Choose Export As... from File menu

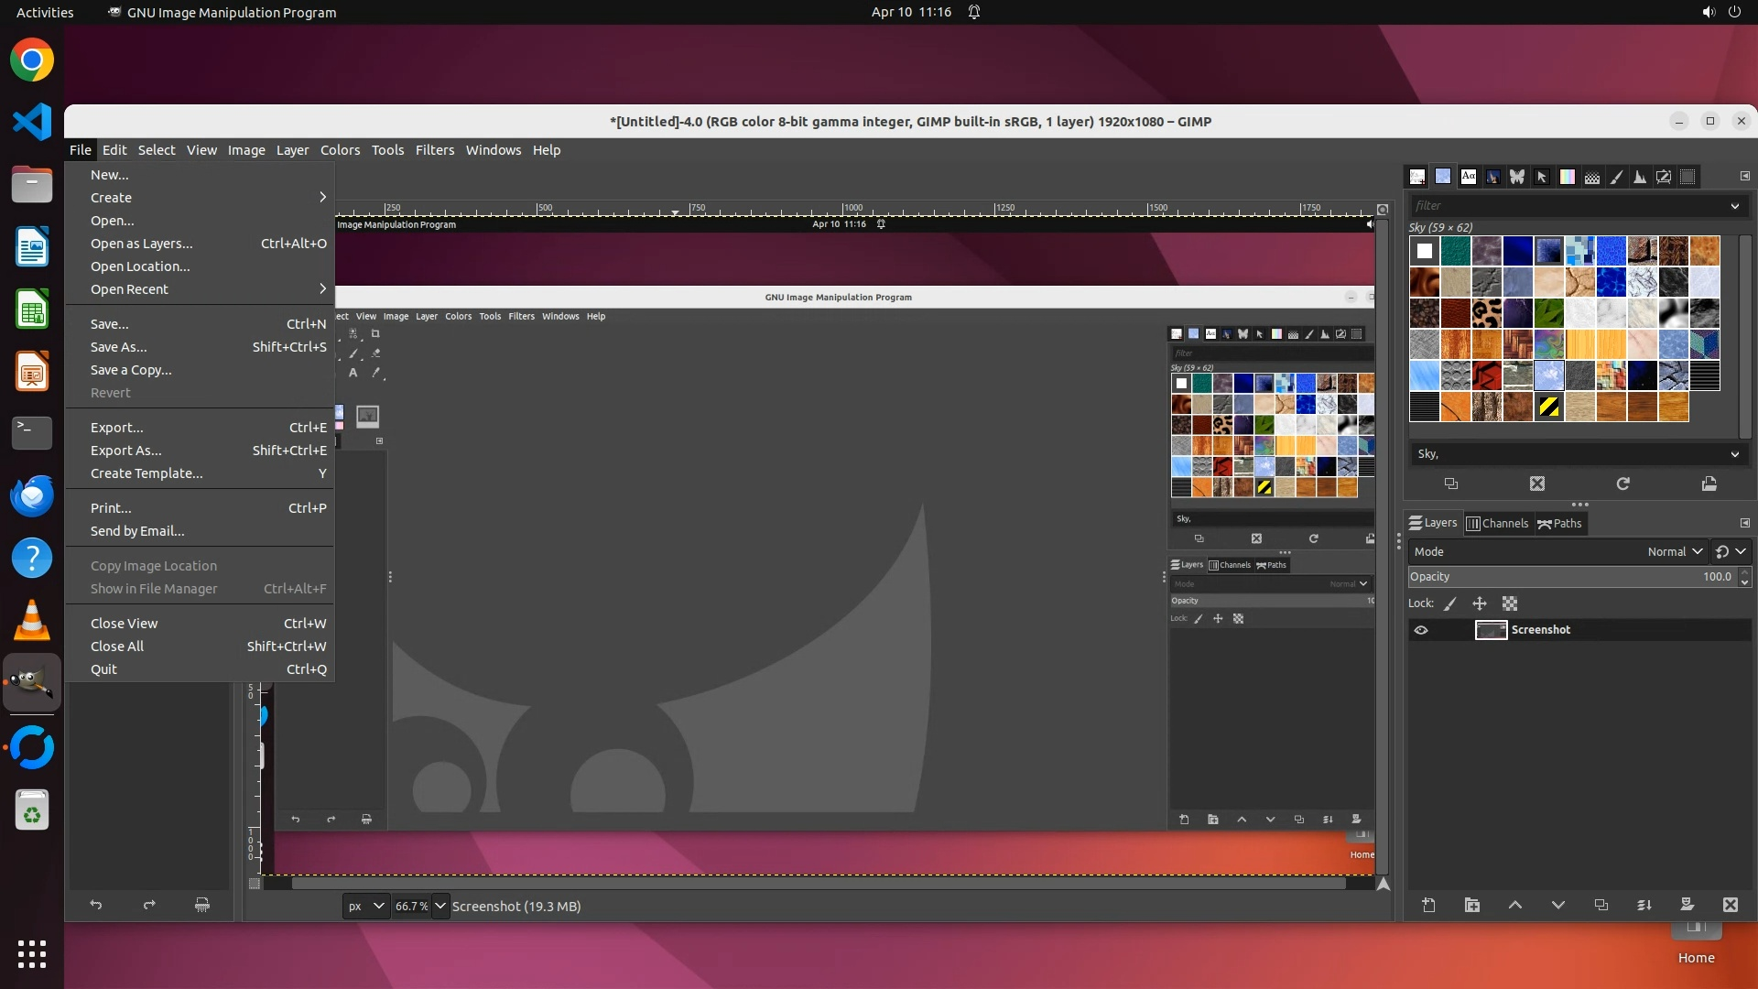[x=126, y=451]
